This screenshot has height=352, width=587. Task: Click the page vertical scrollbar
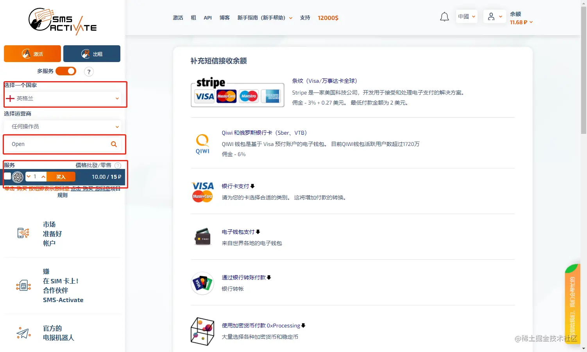point(583,70)
